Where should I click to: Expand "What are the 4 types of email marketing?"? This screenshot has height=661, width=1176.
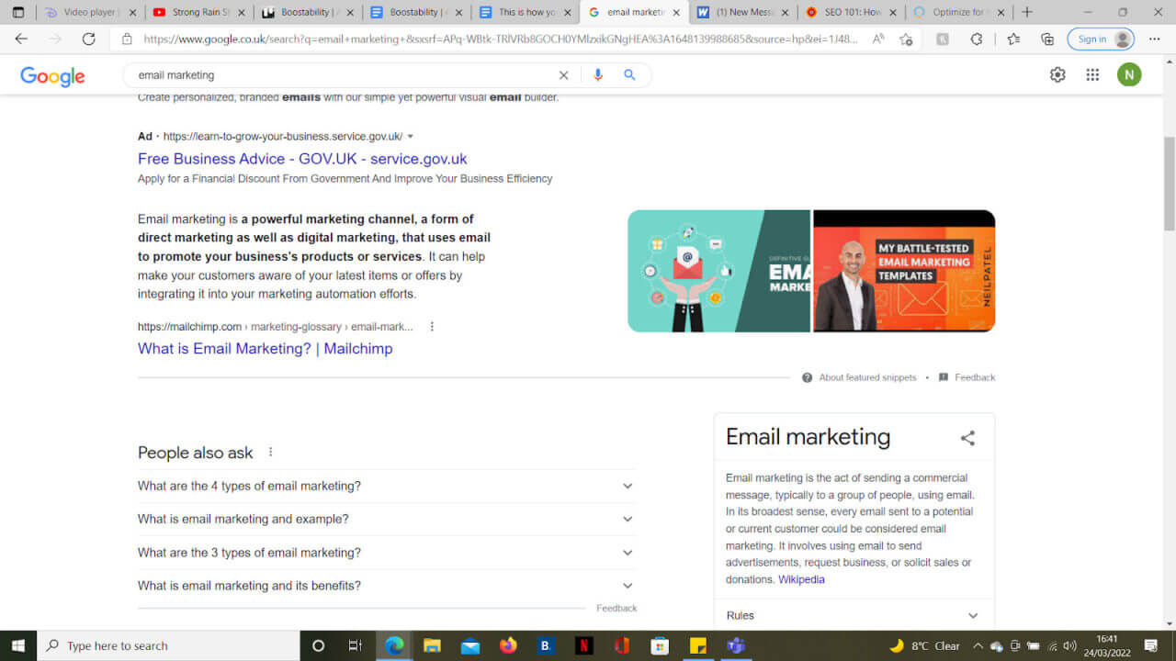click(x=387, y=487)
